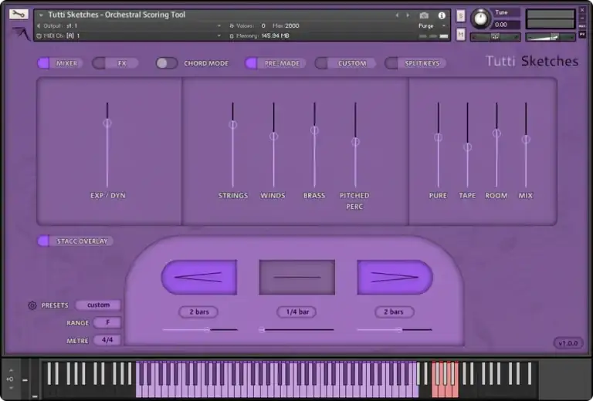Click the ROOM fader handle
Viewport: 593px width, 401px height.
pos(496,133)
